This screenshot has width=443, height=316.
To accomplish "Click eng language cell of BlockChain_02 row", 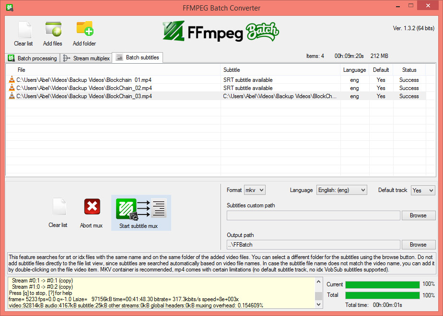I will (354, 88).
